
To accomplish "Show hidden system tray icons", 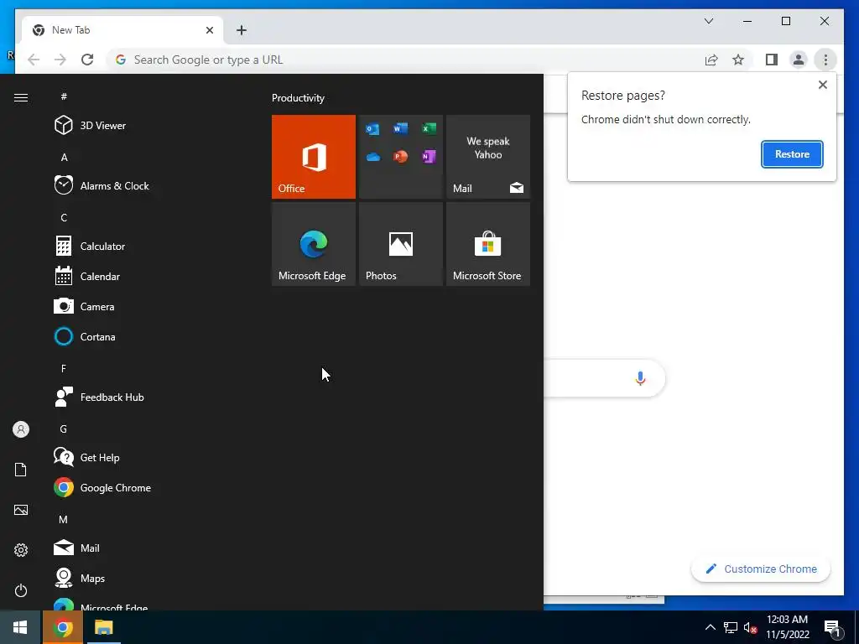I will pyautogui.click(x=710, y=627).
